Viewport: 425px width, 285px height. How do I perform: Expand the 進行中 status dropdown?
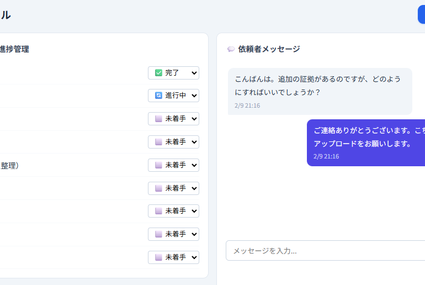[173, 96]
